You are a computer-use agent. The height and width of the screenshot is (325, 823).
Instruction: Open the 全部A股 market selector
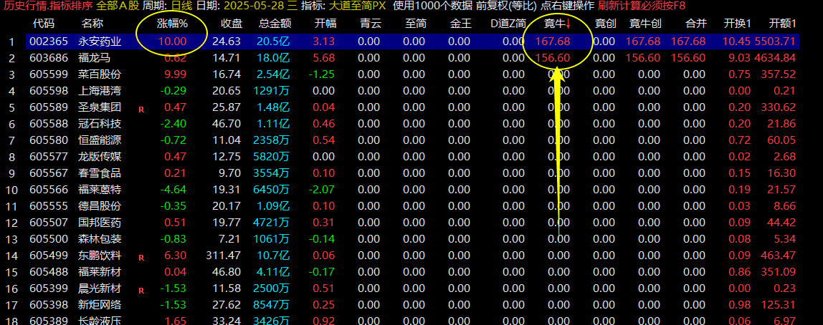pyautogui.click(x=117, y=6)
